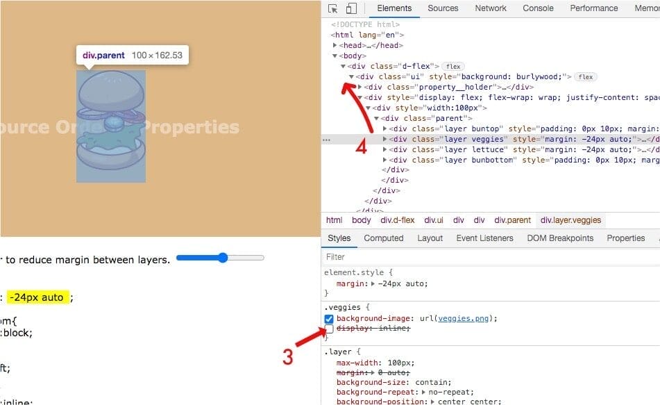Collapse the body element node
This screenshot has width=660, height=405.
tap(335, 56)
